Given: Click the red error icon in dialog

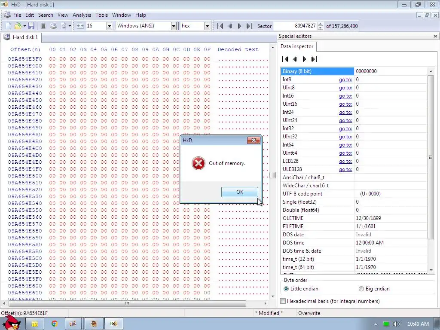Looking at the screenshot, I should [x=199, y=163].
